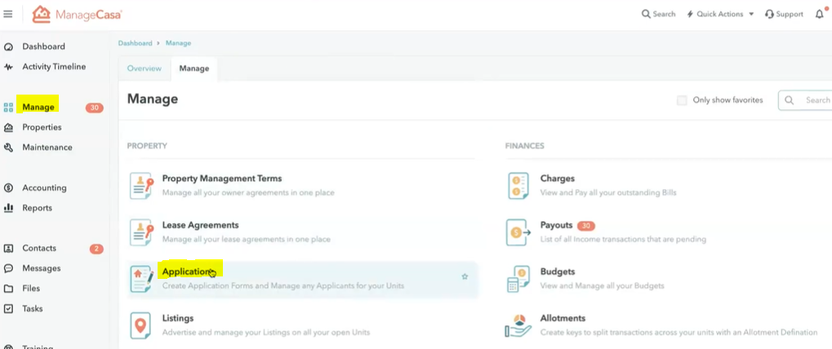Click the notification bell icon

click(820, 14)
